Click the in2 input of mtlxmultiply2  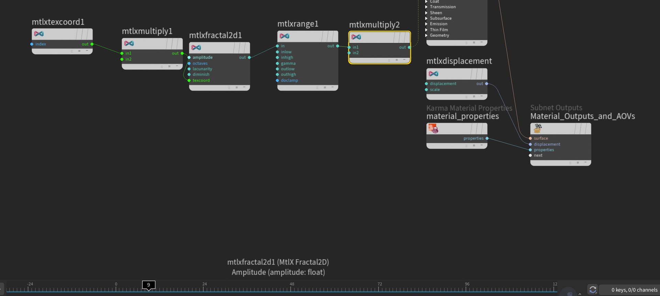click(349, 53)
